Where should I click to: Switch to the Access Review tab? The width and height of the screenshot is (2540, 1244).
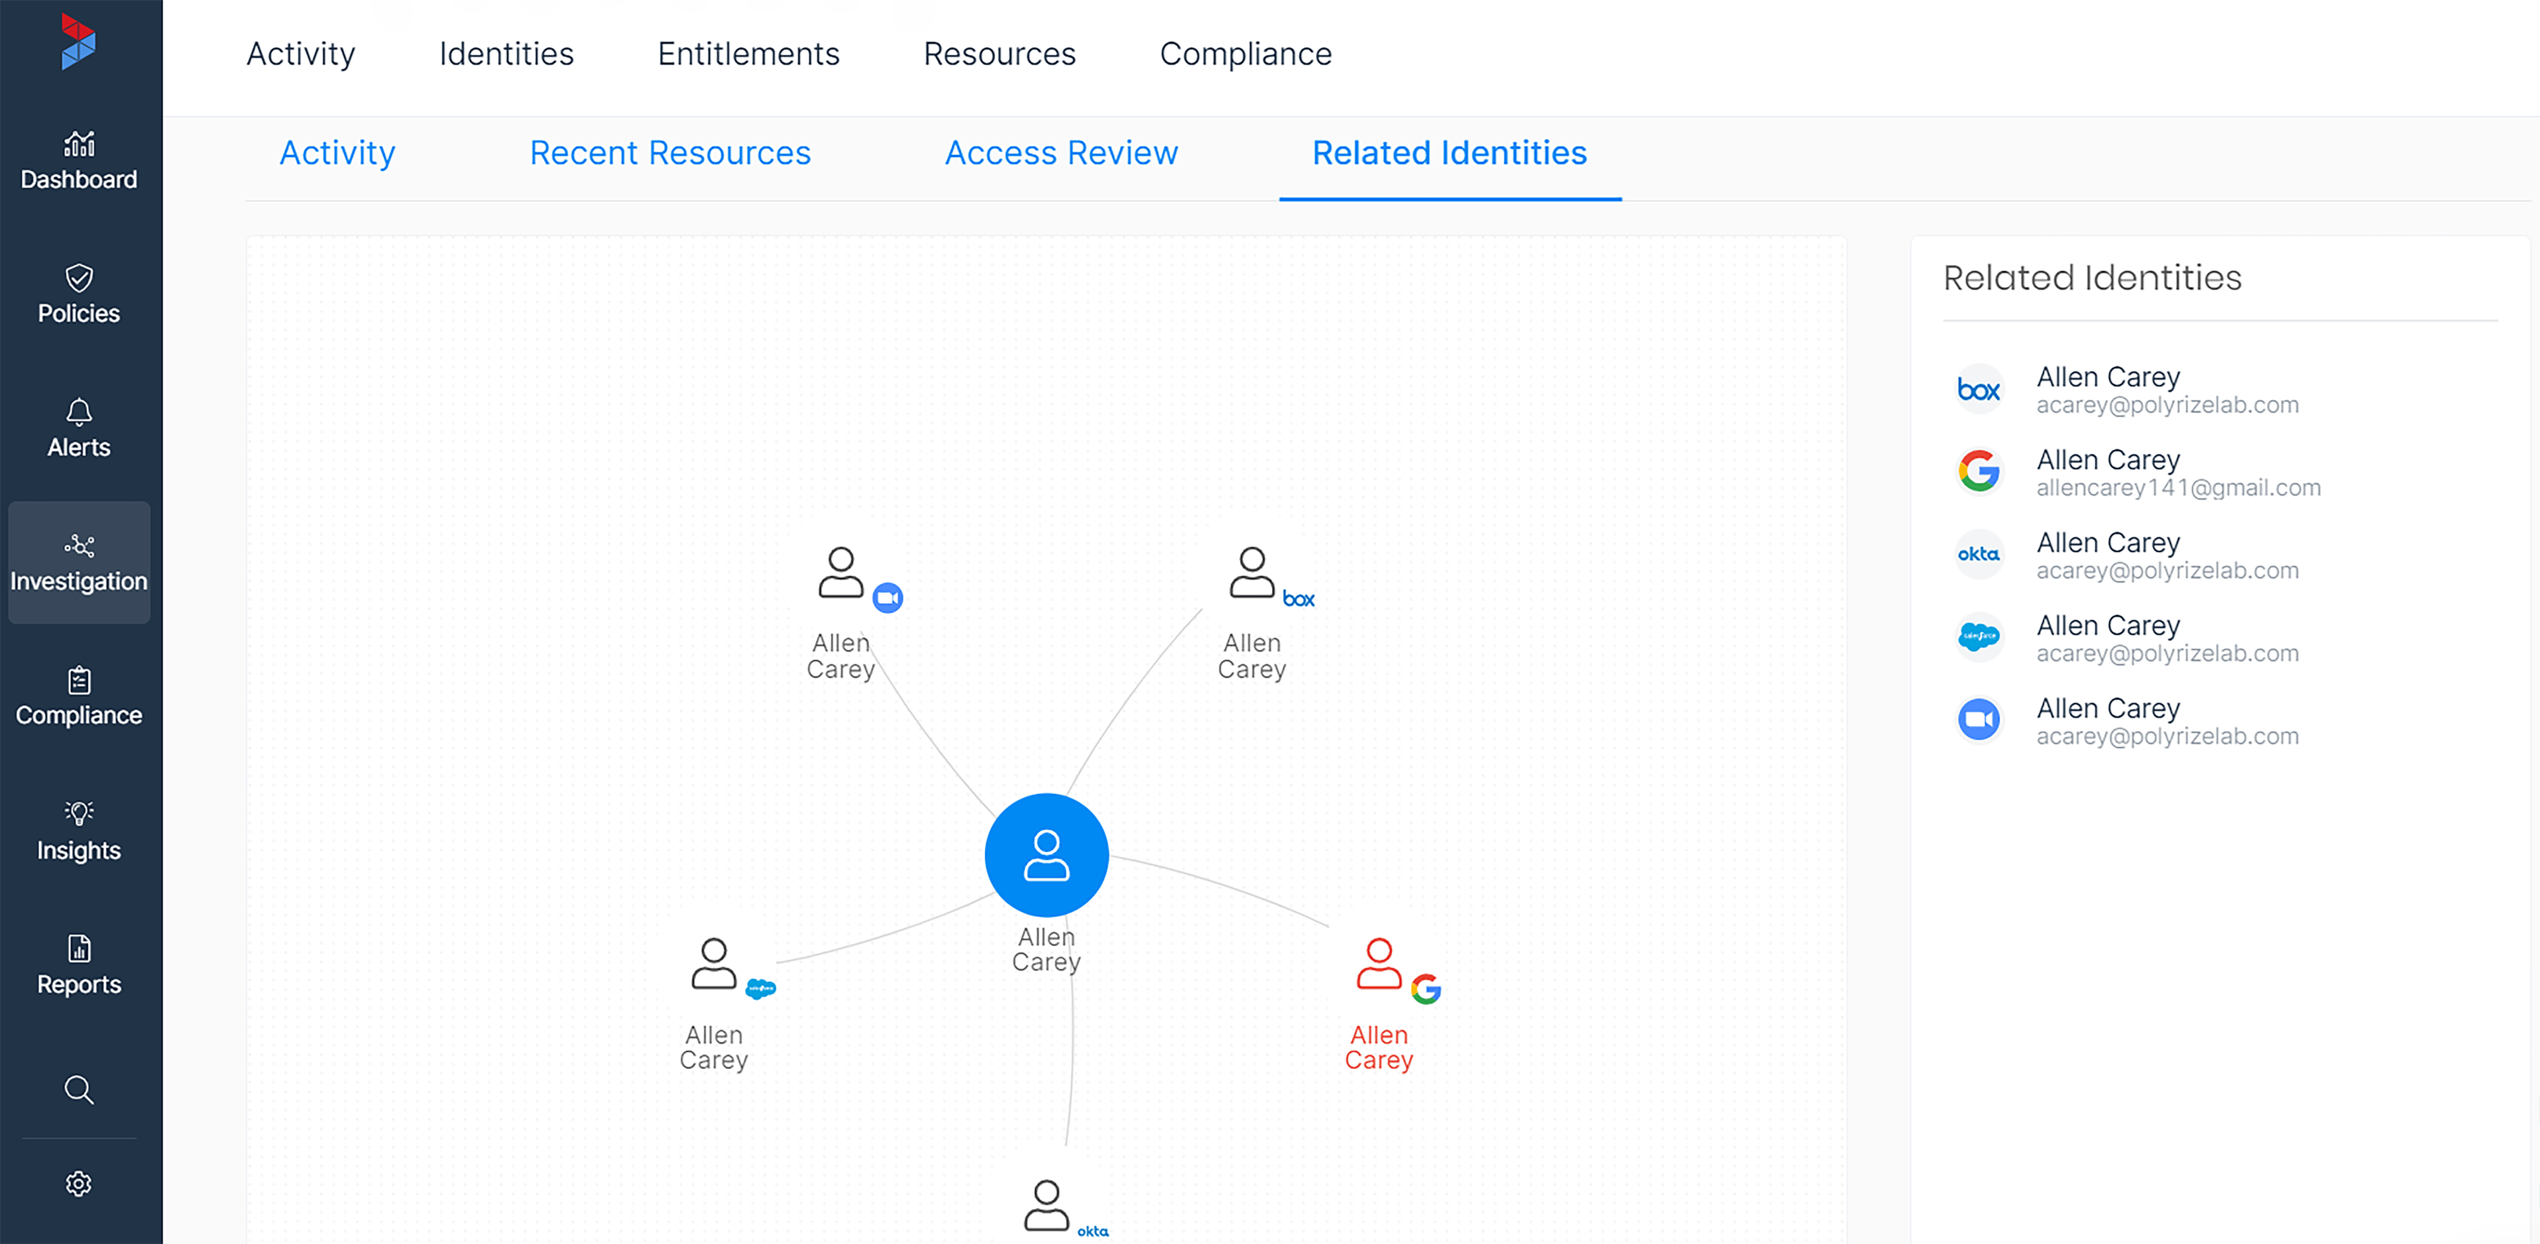pyautogui.click(x=1061, y=153)
